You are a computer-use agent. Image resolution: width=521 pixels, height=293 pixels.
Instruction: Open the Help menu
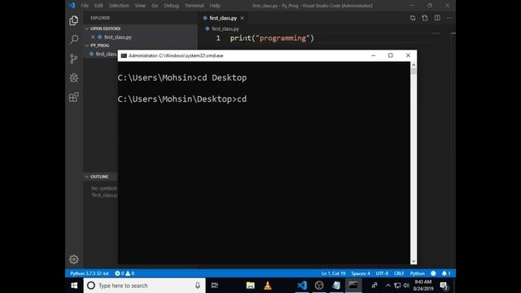point(215,6)
